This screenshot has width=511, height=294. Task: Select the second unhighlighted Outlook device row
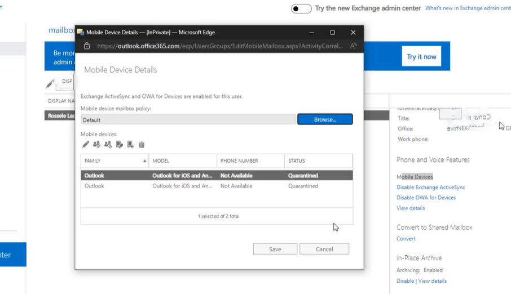pos(217,186)
